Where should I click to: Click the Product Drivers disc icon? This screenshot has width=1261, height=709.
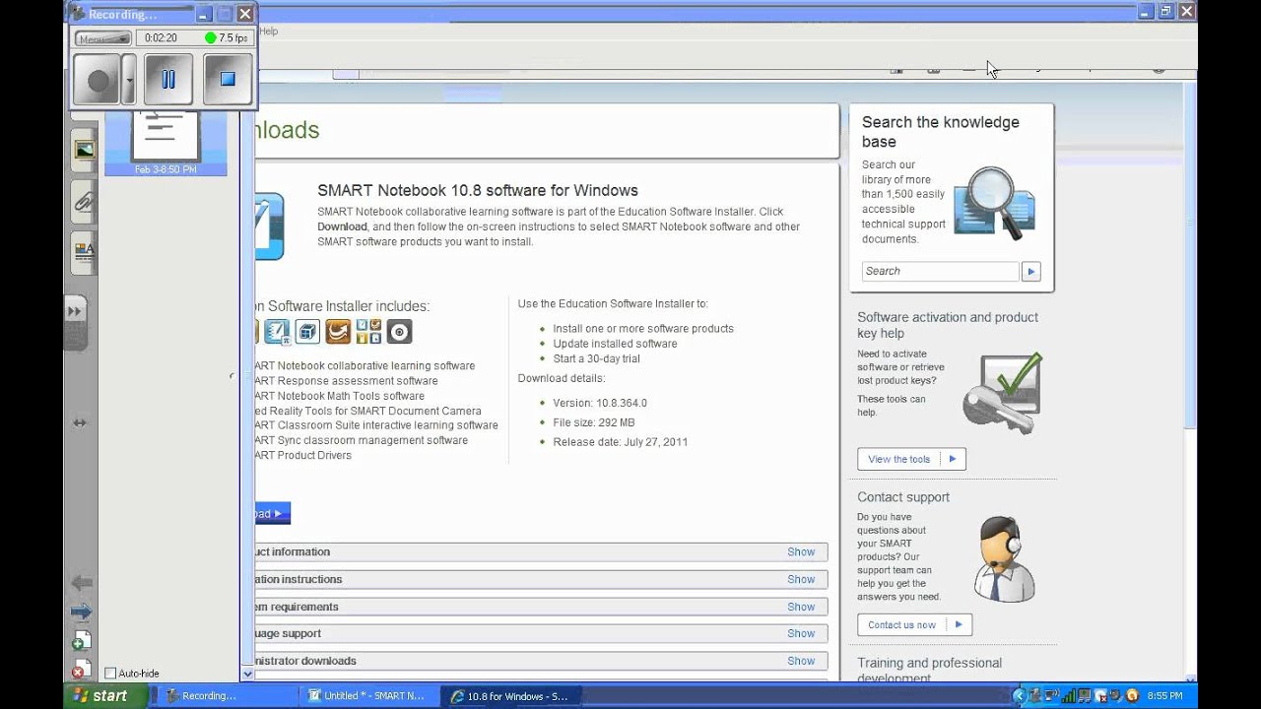[399, 332]
